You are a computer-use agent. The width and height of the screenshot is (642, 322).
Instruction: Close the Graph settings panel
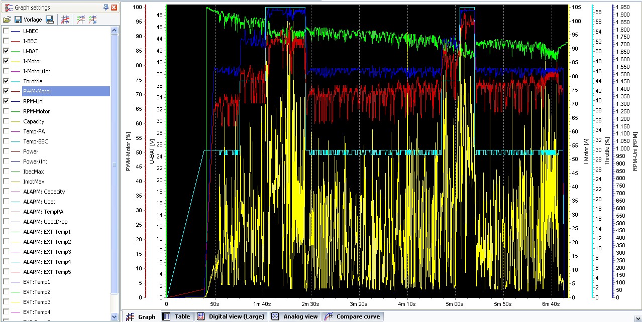(114, 8)
